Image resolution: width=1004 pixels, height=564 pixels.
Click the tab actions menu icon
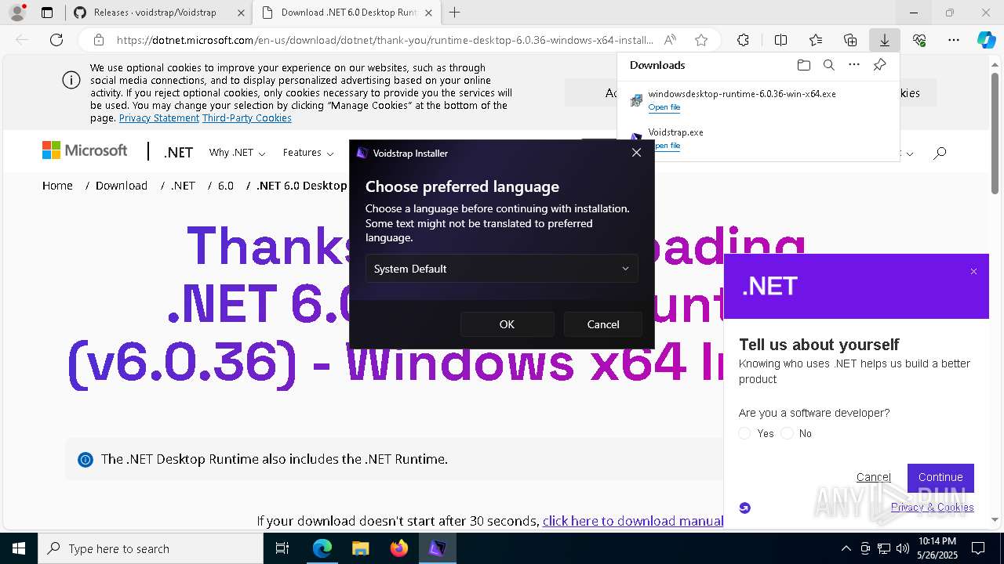click(x=47, y=13)
